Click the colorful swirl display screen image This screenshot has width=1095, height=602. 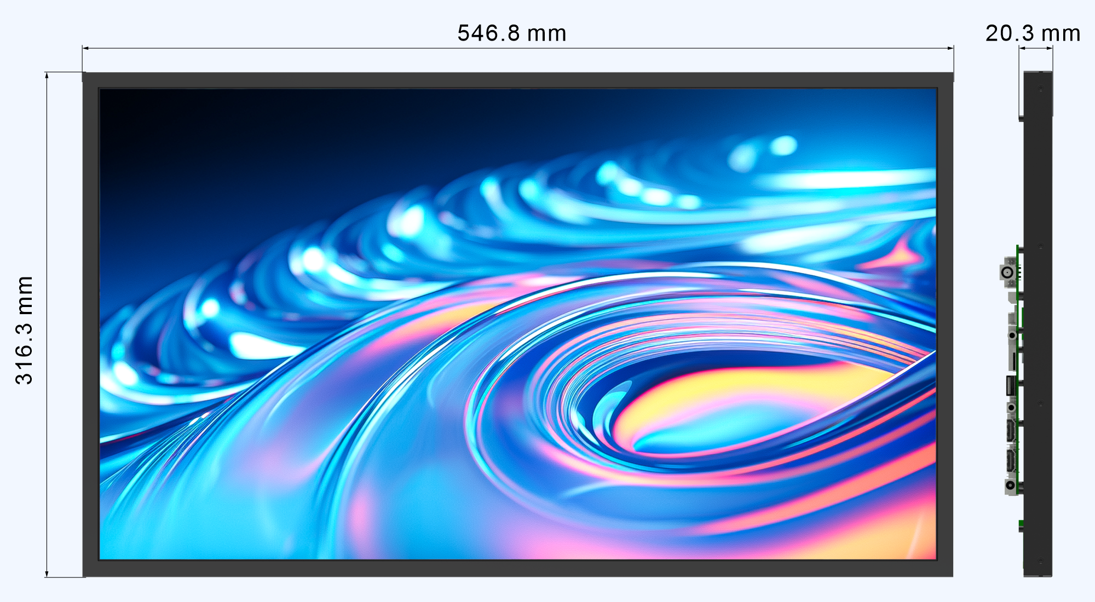click(518, 324)
